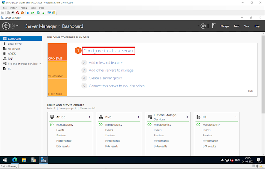265x169 pixels.
Task: Open navigation history dropdown arrow
Action: (x=17, y=26)
